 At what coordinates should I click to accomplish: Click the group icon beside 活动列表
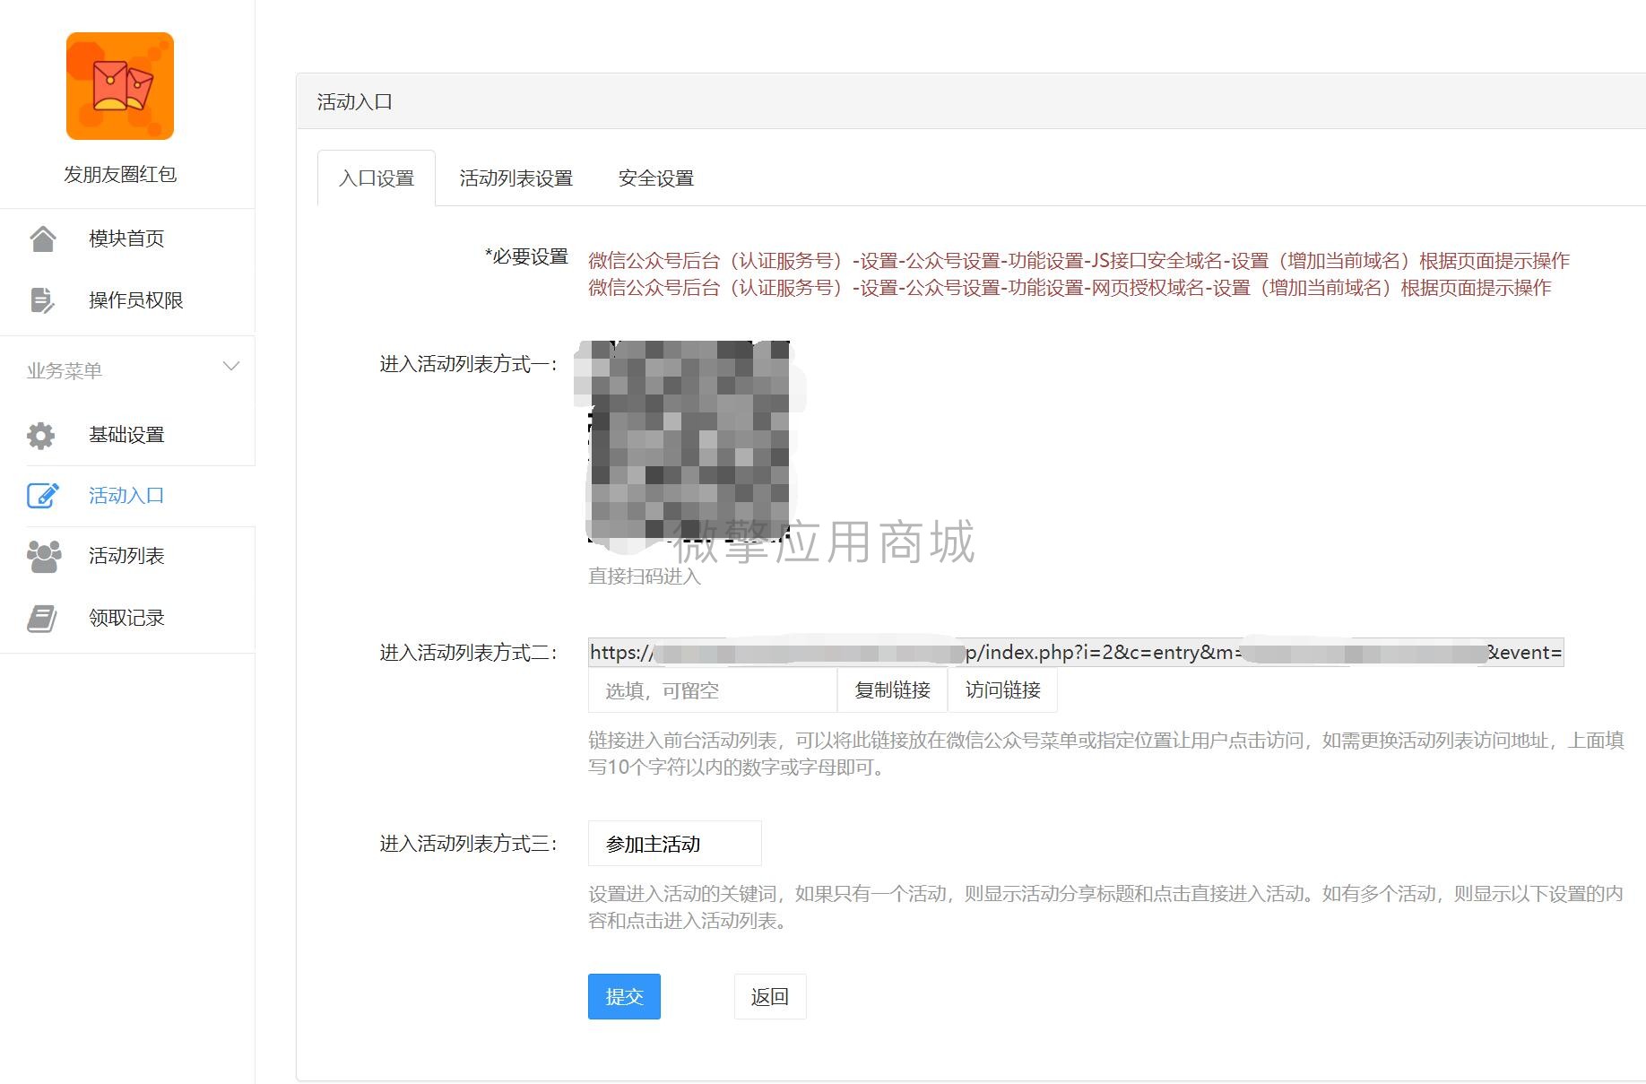click(44, 556)
